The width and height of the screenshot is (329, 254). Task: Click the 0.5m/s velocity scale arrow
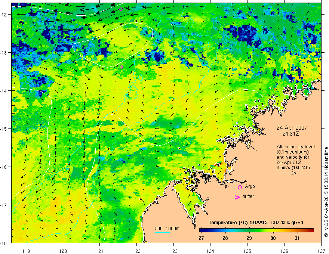(289, 173)
